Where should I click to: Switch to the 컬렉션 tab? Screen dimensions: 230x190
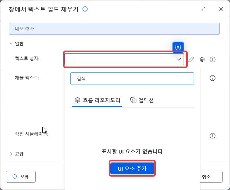(x=142, y=100)
